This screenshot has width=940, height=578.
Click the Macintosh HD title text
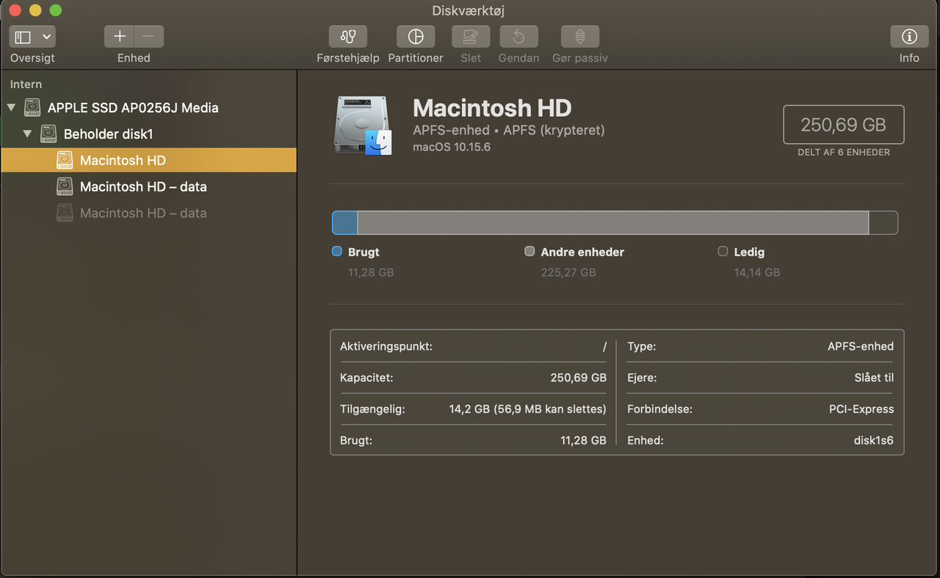click(492, 108)
